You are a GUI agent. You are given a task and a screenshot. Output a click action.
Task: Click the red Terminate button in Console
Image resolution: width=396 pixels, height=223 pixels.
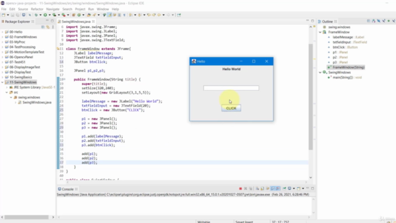[241, 188]
